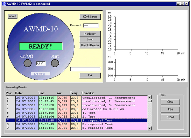Viewport: 191px width, 138px height.
Task: Click the 'Pos:' column header
Action: point(9,93)
